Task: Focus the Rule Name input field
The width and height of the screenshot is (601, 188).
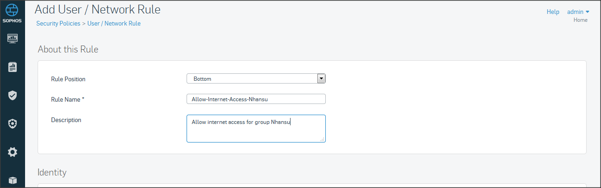Action: pyautogui.click(x=256, y=99)
